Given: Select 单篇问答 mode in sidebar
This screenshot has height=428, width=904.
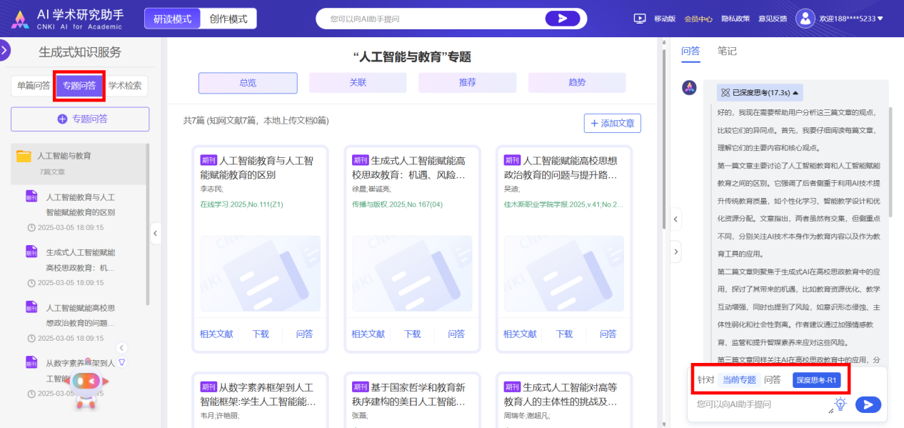Looking at the screenshot, I should (34, 86).
